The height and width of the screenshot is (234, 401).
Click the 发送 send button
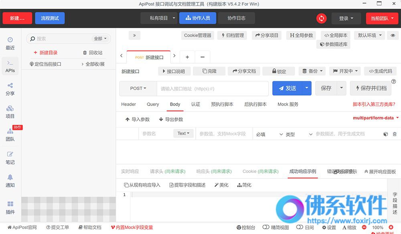[288, 88]
